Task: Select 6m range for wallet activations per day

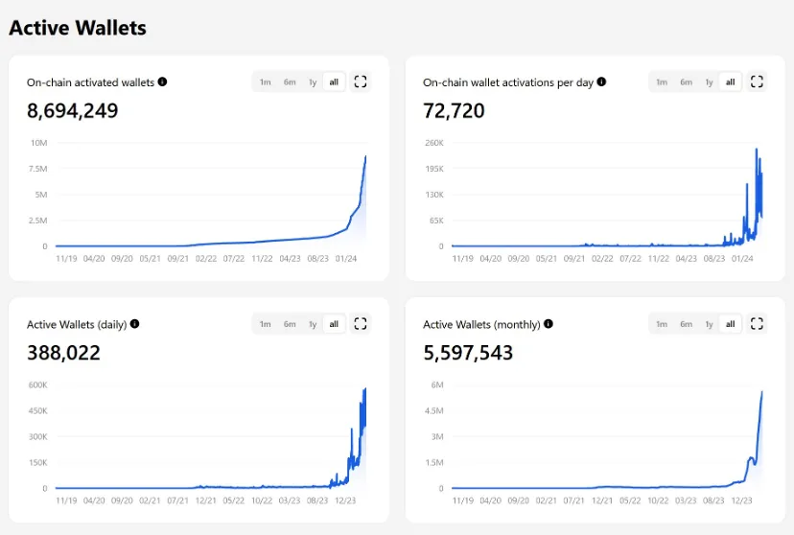Action: (x=686, y=82)
